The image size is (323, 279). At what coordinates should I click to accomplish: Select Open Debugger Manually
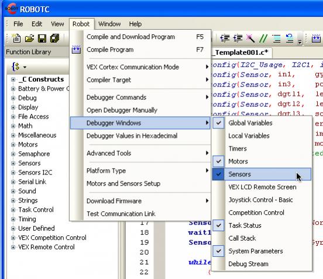click(140, 110)
